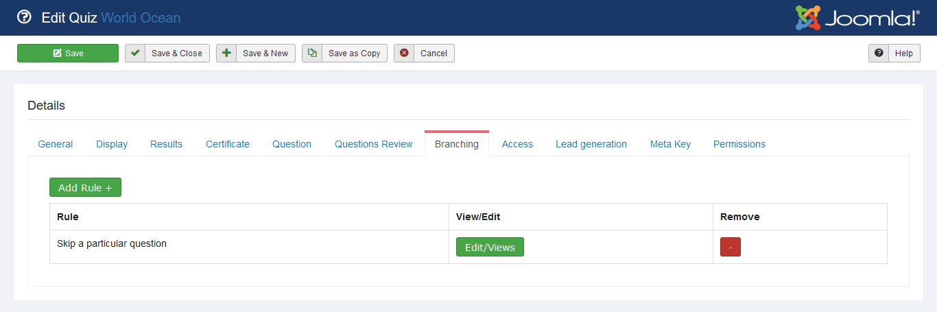
Task: Open Help via the question icon
Action: coord(879,53)
